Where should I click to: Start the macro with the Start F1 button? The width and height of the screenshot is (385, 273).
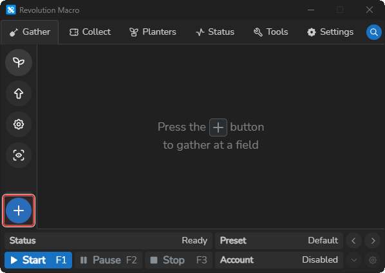coord(38,260)
